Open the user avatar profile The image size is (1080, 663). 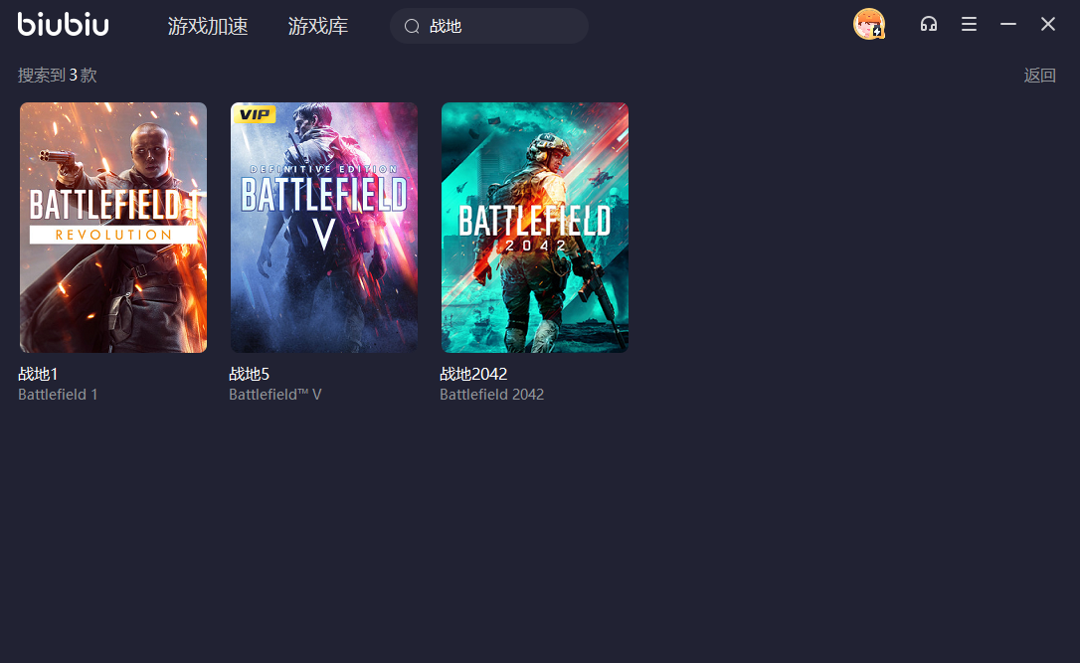pos(868,24)
